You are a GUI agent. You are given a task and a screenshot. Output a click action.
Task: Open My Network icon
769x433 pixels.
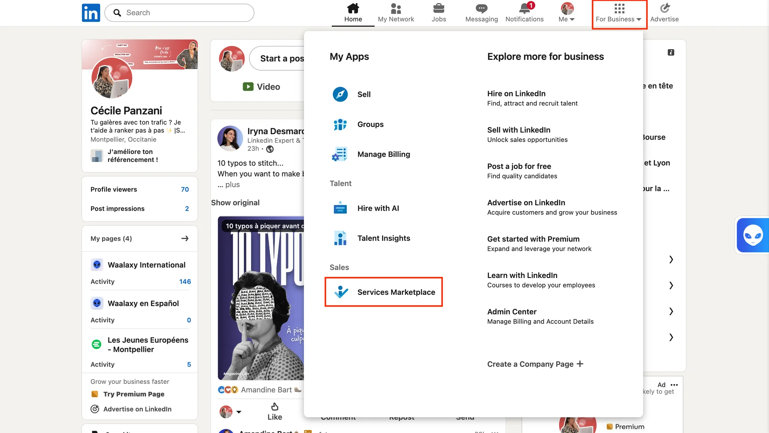tap(396, 8)
